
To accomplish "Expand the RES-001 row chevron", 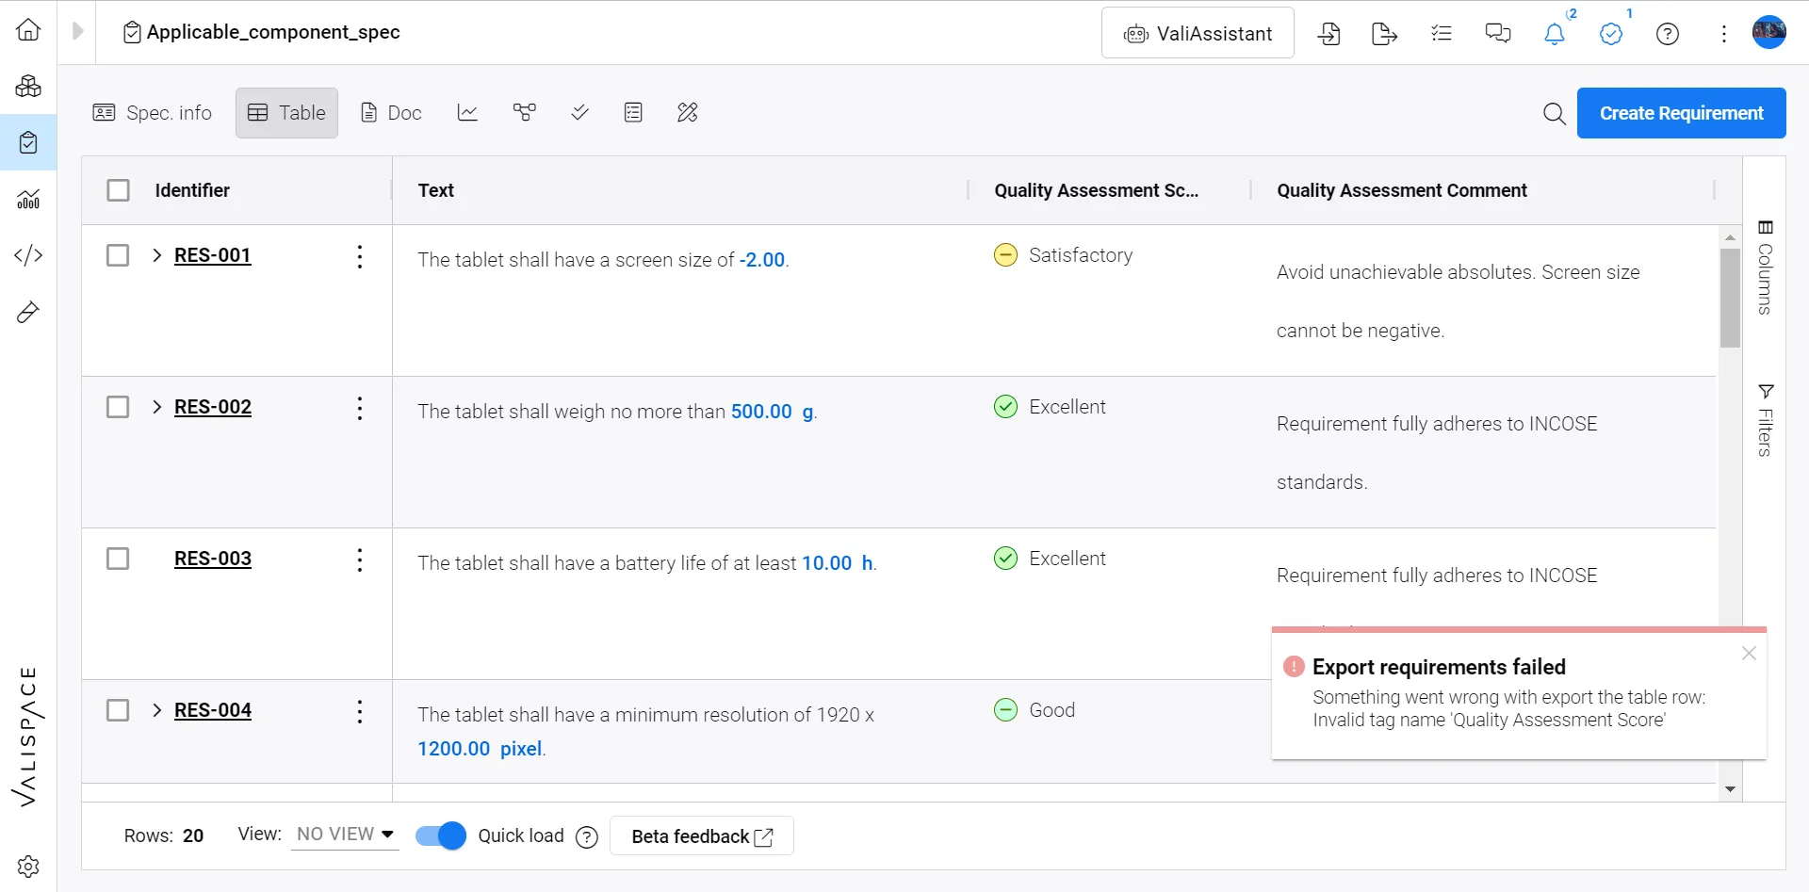I will (156, 255).
